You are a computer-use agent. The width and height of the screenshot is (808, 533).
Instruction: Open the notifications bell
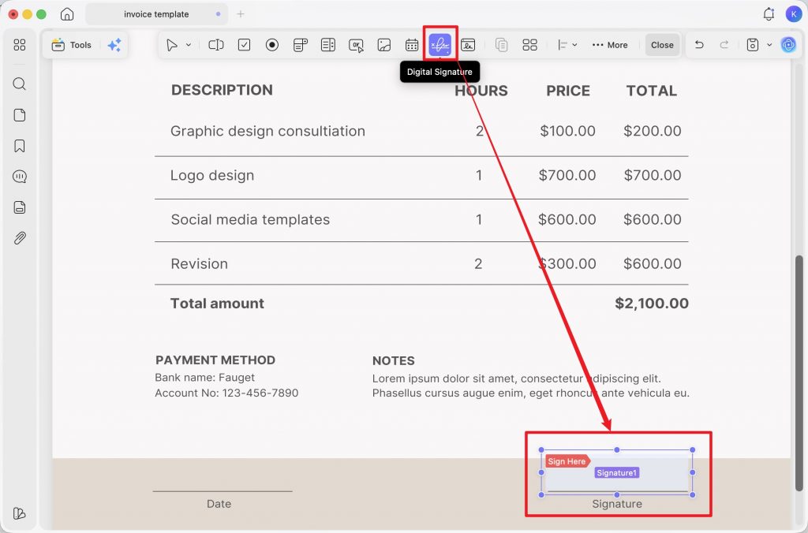(x=769, y=14)
